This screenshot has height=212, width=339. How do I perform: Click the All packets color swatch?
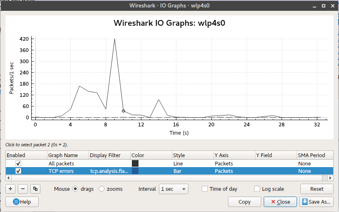pos(135,164)
